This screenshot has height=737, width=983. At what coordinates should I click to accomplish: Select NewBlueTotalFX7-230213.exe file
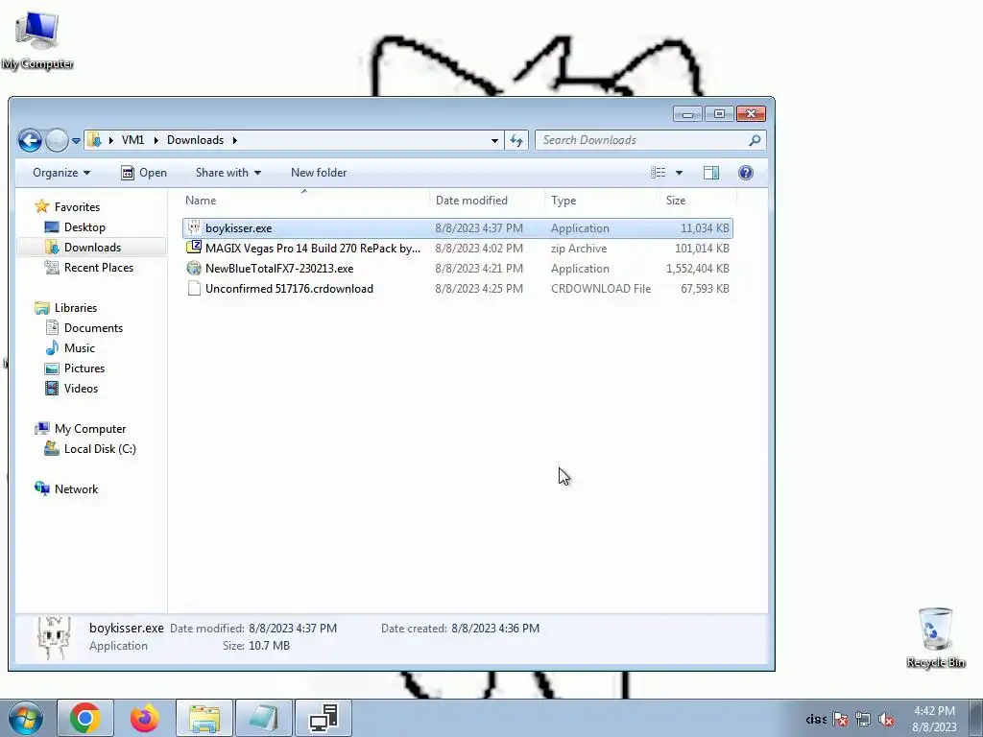458,269
